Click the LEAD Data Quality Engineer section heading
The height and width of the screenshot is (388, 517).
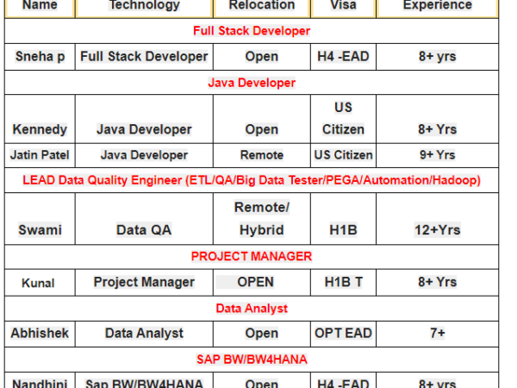pos(252,180)
